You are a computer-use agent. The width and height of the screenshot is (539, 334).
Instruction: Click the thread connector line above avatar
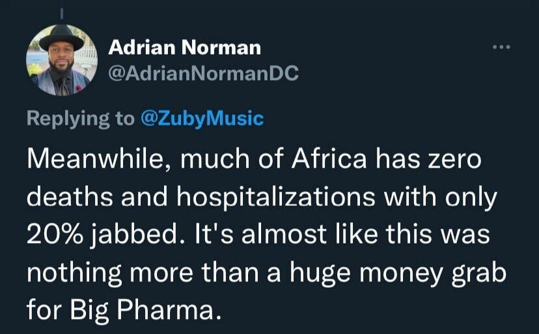pyautogui.click(x=62, y=12)
